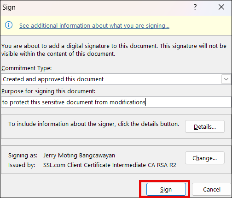The height and width of the screenshot is (198, 232).
Task: Open help via the question mark icon
Action: pos(195,7)
